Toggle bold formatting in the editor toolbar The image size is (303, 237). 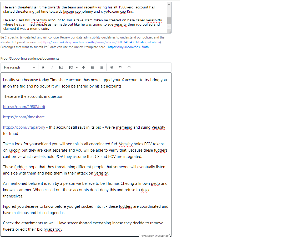pos(43,67)
